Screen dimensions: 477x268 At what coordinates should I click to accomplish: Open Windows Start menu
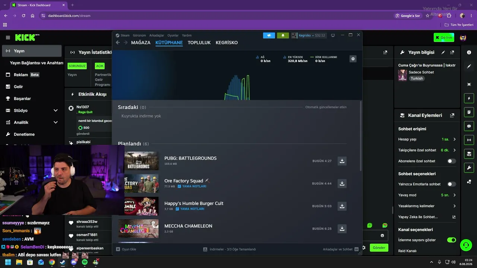[8, 262]
